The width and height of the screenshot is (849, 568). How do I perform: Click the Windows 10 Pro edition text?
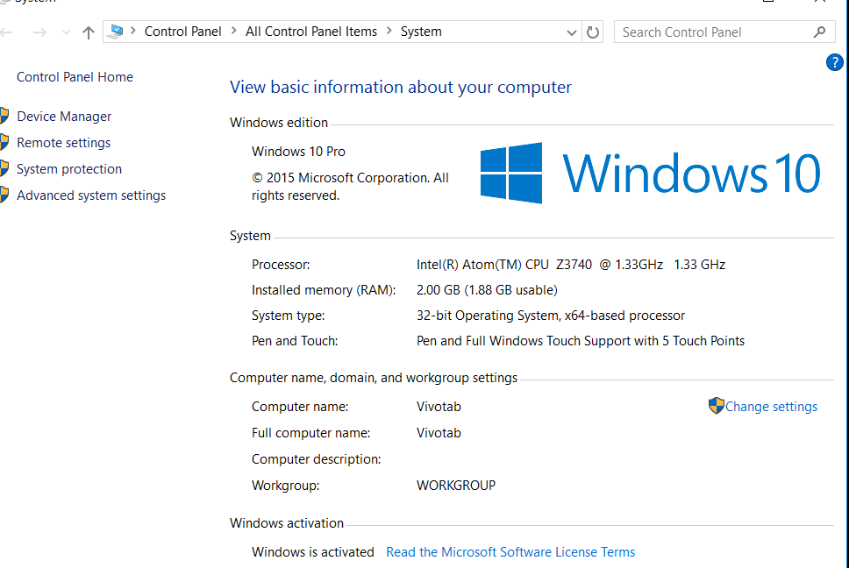pyautogui.click(x=298, y=152)
